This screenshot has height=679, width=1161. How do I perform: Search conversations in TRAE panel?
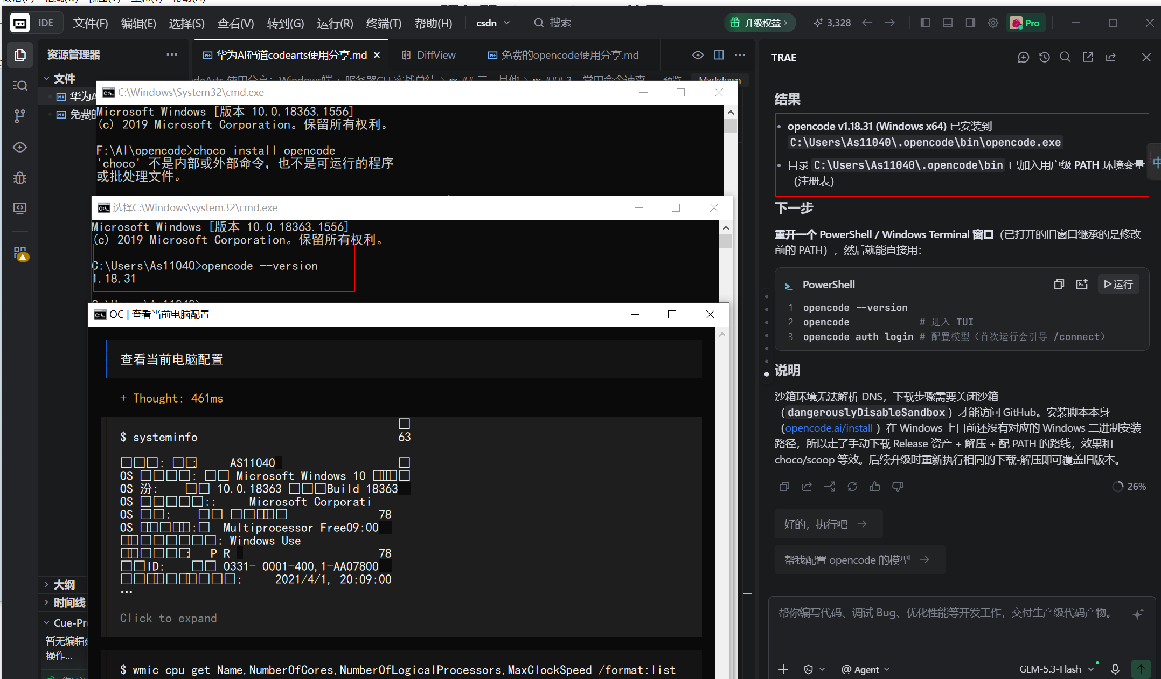click(x=1065, y=57)
